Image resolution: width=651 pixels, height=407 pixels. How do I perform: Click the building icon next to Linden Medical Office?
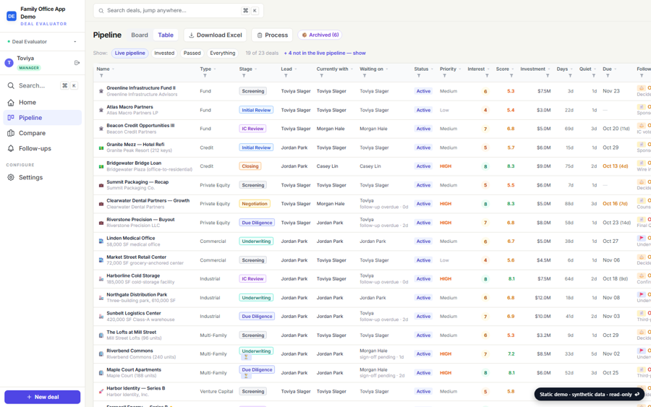101,241
